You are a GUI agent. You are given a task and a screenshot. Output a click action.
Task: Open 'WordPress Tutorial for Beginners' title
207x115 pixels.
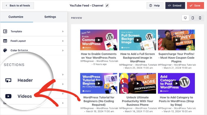99,101
